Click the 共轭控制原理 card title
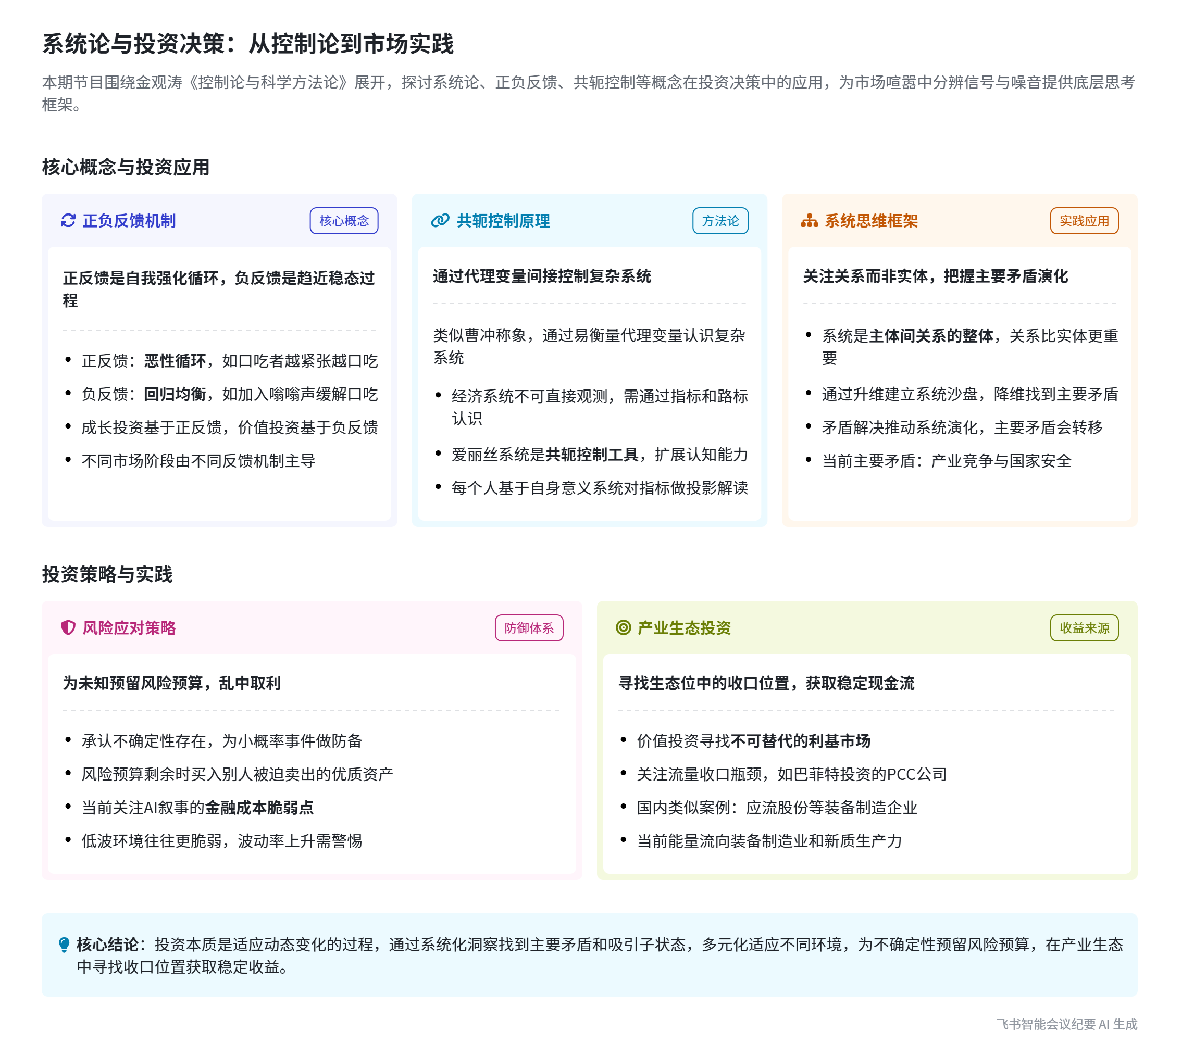The image size is (1194, 1057). pos(503,221)
